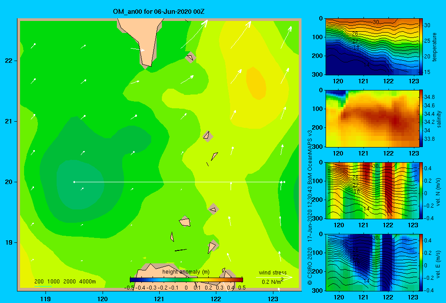Click latitude label 20 on the map axis
Screen dimensions: 446x303
pos(9,182)
